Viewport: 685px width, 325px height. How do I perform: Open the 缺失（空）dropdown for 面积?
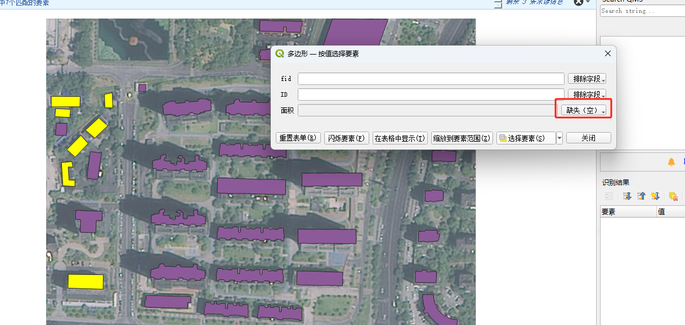pos(584,111)
